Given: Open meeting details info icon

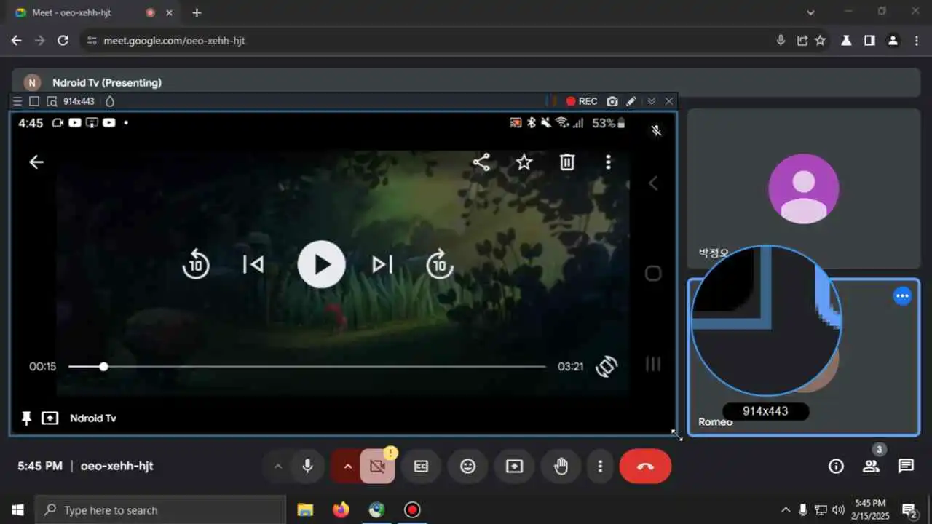Looking at the screenshot, I should click(x=836, y=467).
